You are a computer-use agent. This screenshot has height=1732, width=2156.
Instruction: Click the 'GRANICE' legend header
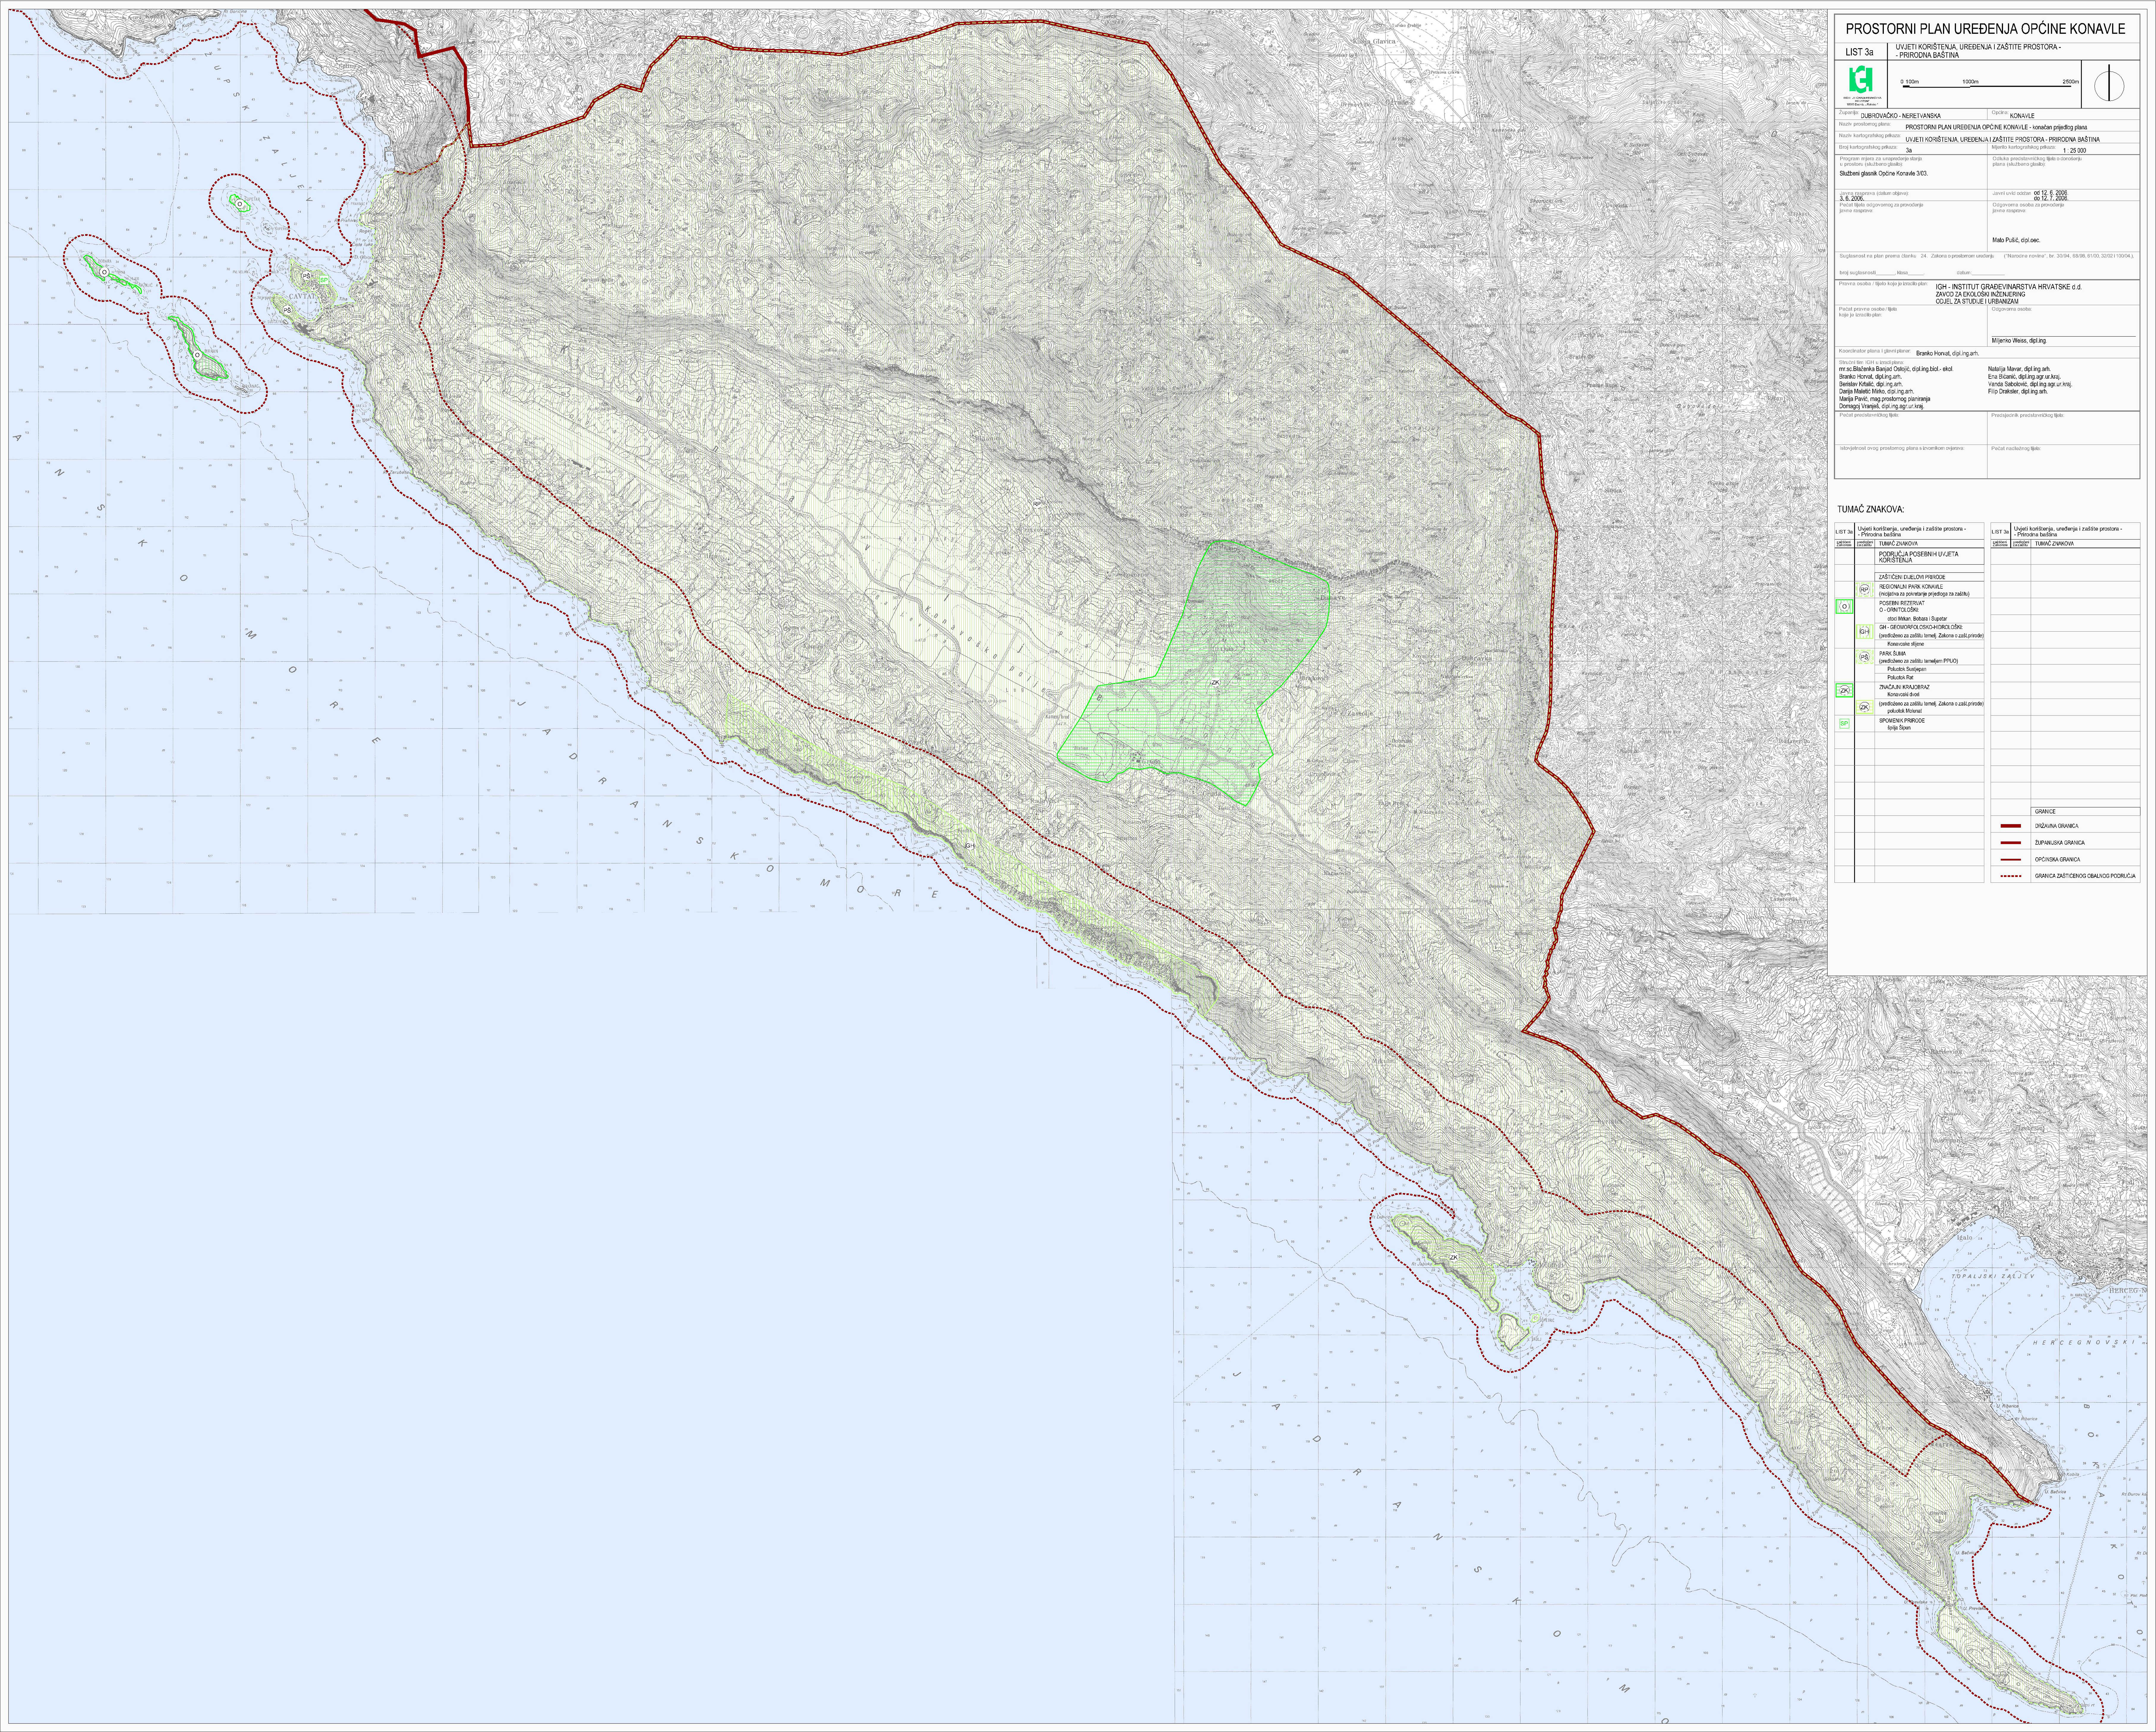2045,812
